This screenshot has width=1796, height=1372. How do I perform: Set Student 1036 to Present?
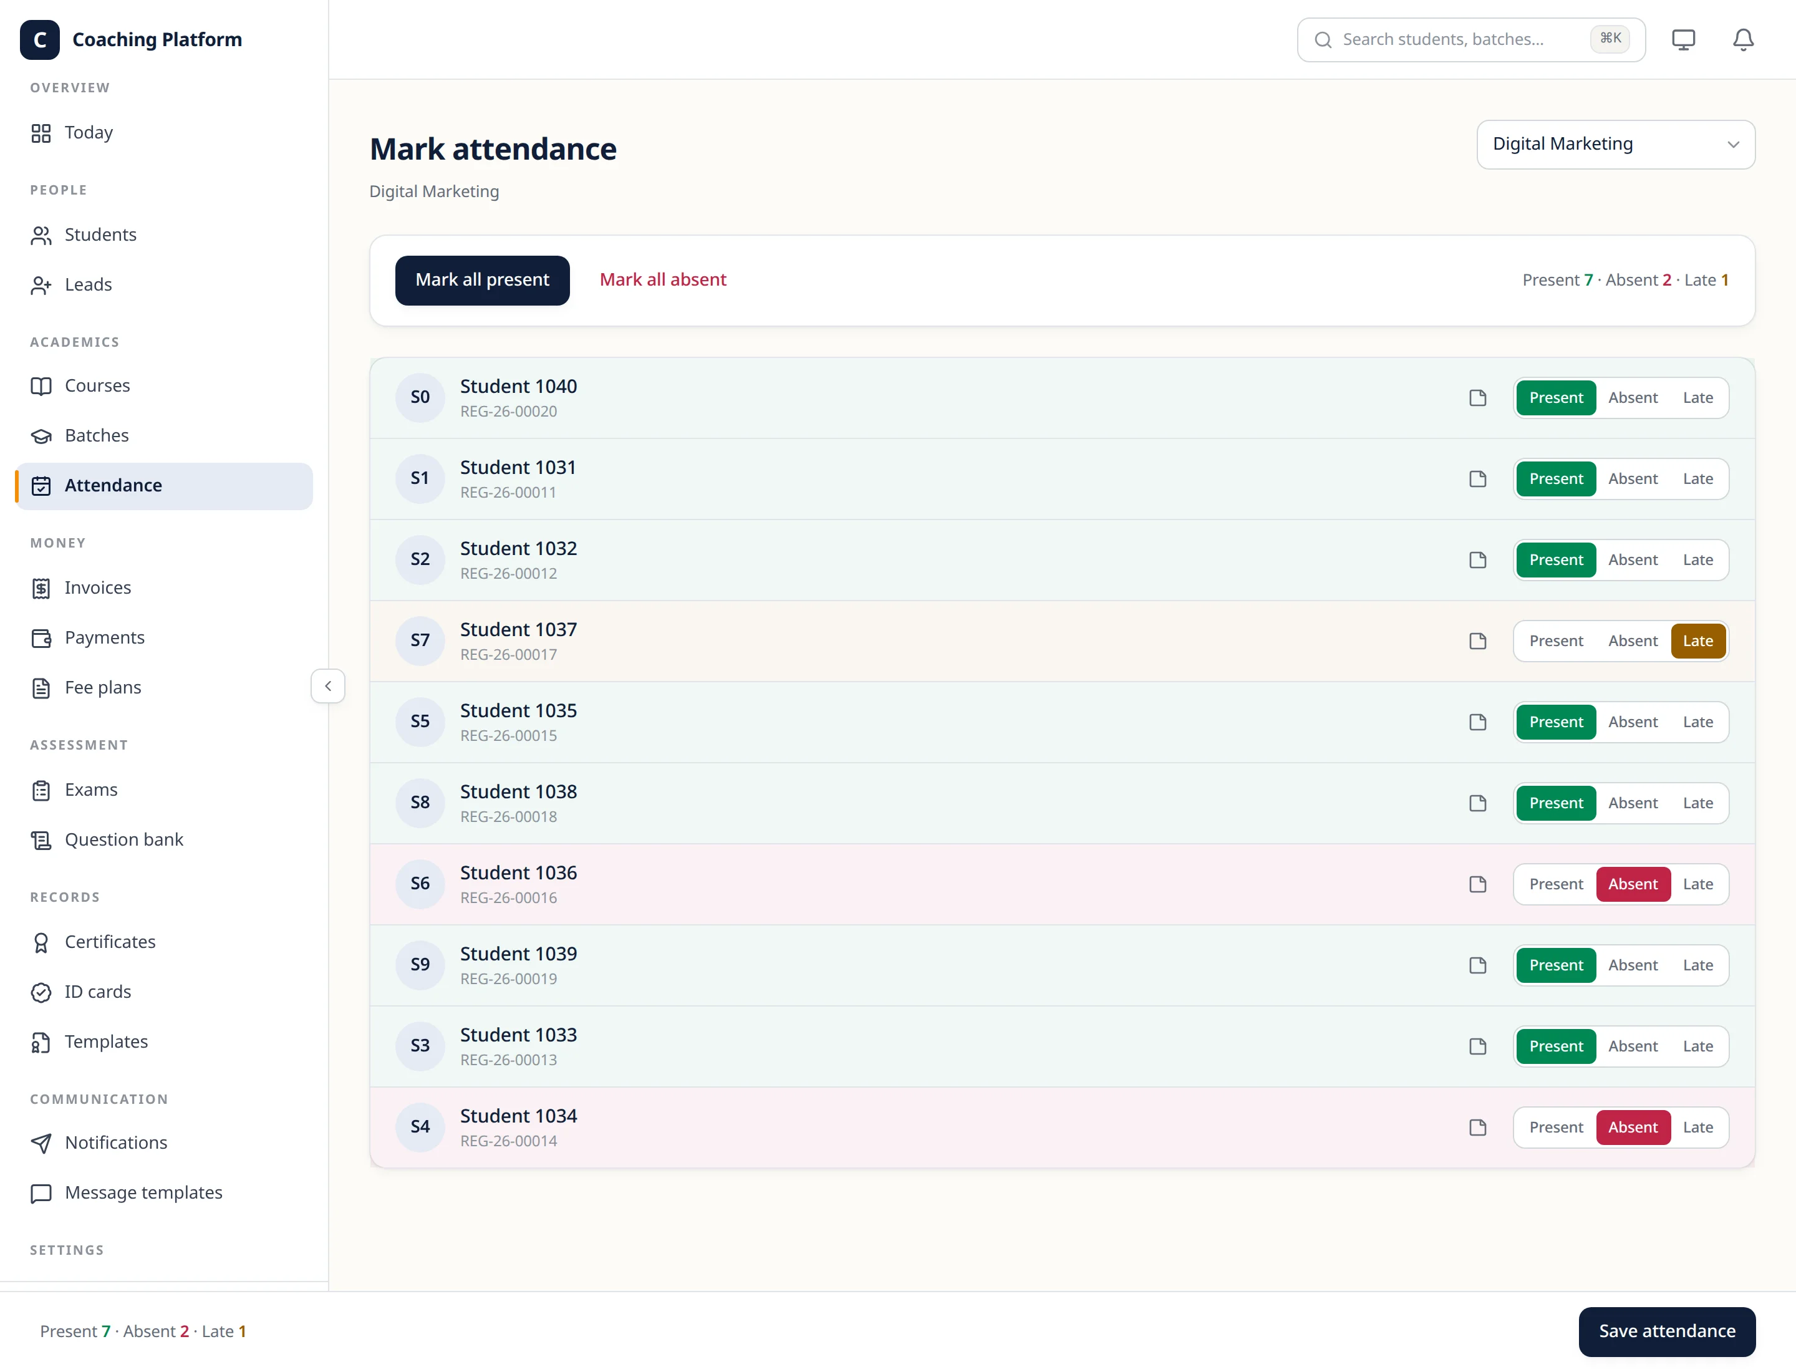[1556, 884]
